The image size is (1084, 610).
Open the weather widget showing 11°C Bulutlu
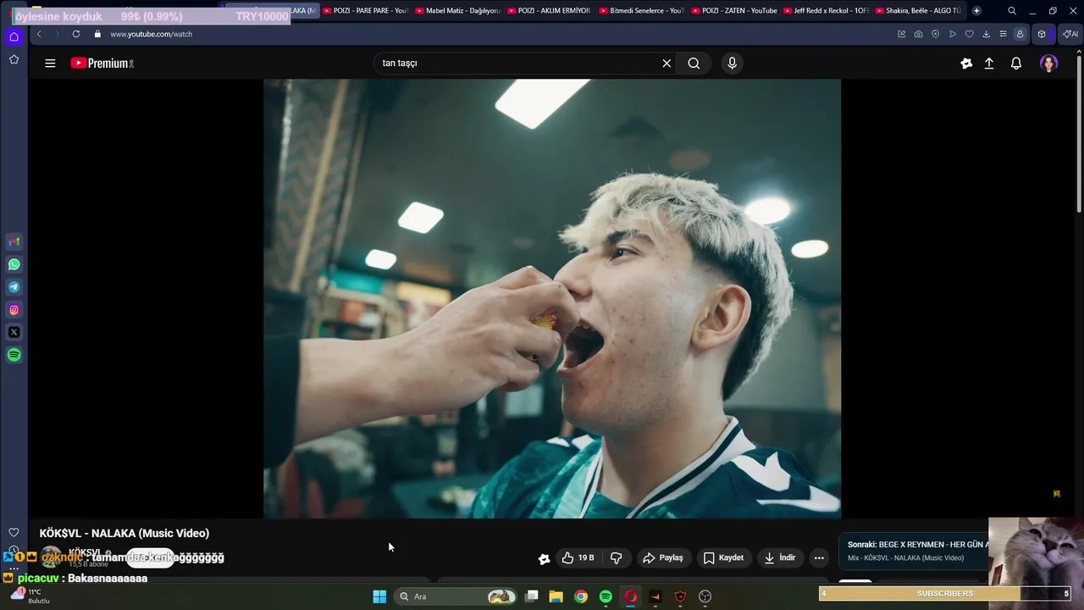30,596
